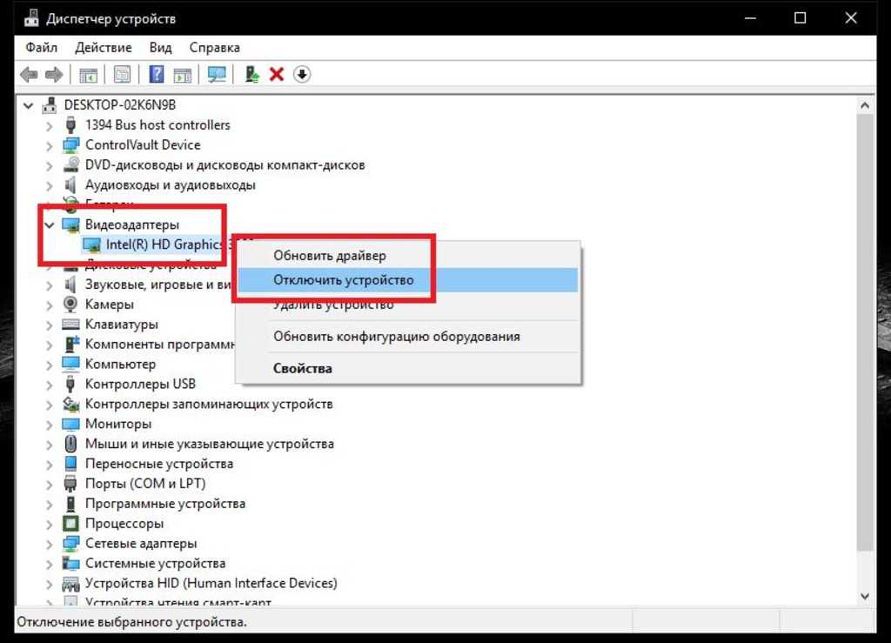
Task: Click the Сетевые адаптеры network icon
Action: click(x=70, y=544)
